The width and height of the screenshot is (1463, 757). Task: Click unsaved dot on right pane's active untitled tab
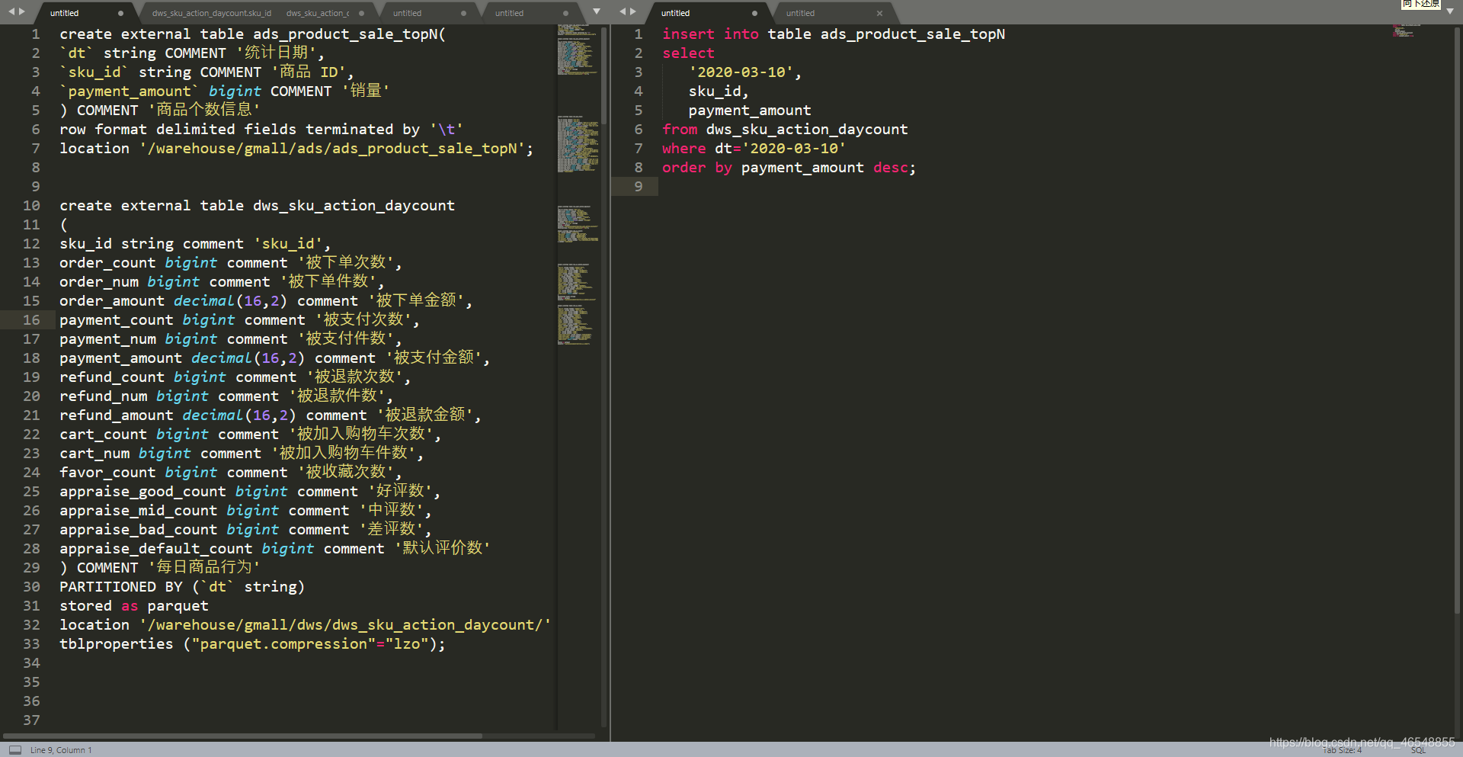754,13
